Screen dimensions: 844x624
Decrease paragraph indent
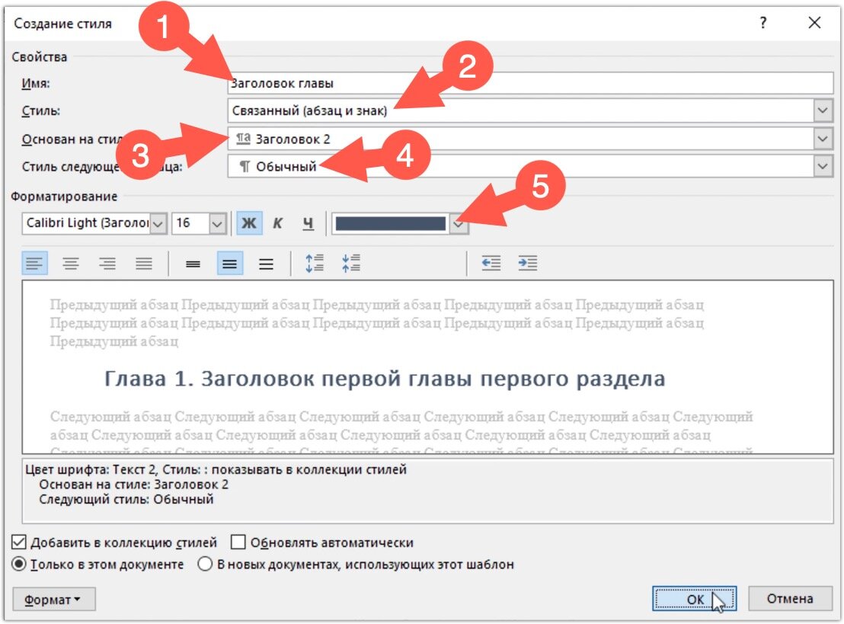491,264
